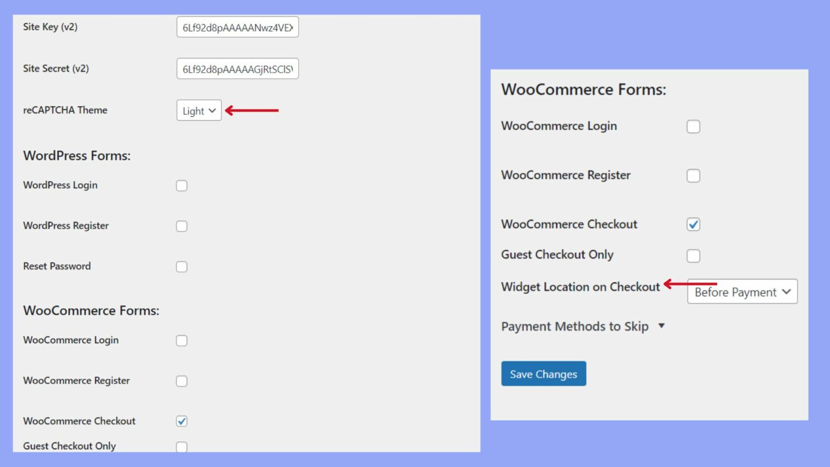Enable the WordPress Register checkbox
Image resolution: width=830 pixels, height=467 pixels.
(x=181, y=226)
